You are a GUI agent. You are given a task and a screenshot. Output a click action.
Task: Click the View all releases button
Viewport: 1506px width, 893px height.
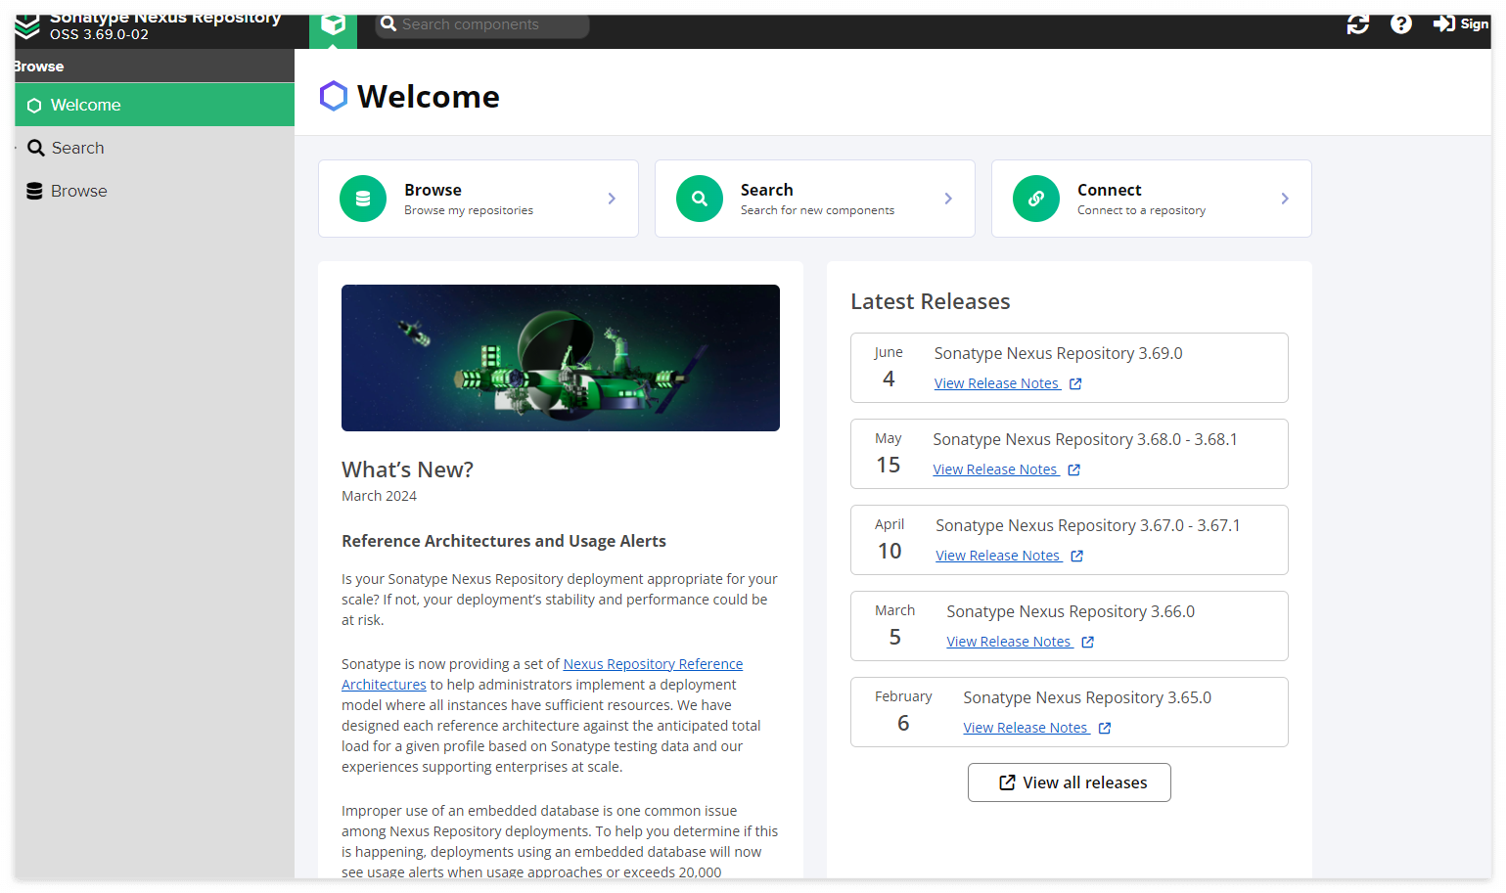(1070, 782)
